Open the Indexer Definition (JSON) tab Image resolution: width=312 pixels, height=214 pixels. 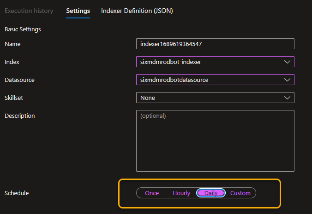(137, 11)
